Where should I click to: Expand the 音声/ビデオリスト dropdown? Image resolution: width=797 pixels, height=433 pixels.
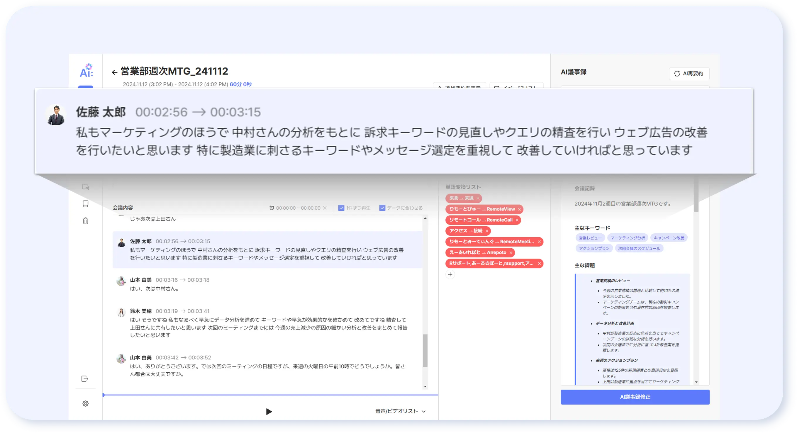tap(401, 411)
